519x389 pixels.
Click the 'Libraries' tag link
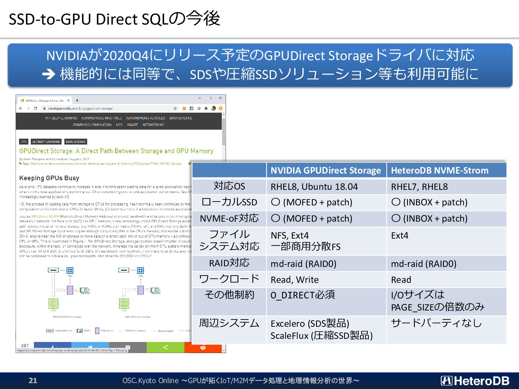click(80, 164)
